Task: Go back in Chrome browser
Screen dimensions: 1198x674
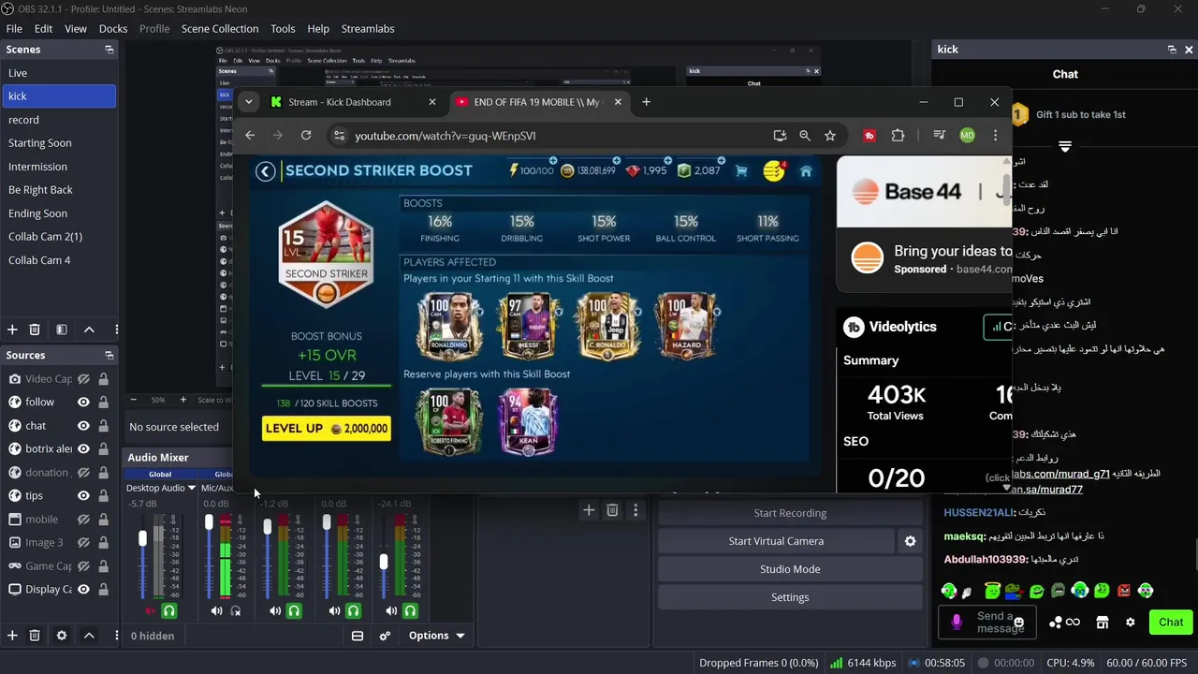Action: point(250,136)
